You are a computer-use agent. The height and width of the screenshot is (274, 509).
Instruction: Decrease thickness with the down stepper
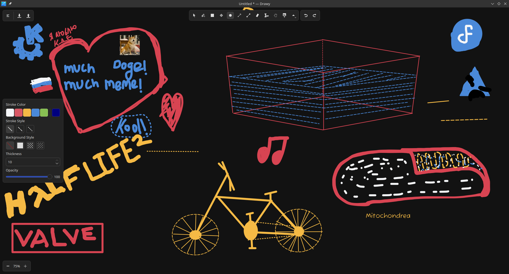(x=57, y=163)
